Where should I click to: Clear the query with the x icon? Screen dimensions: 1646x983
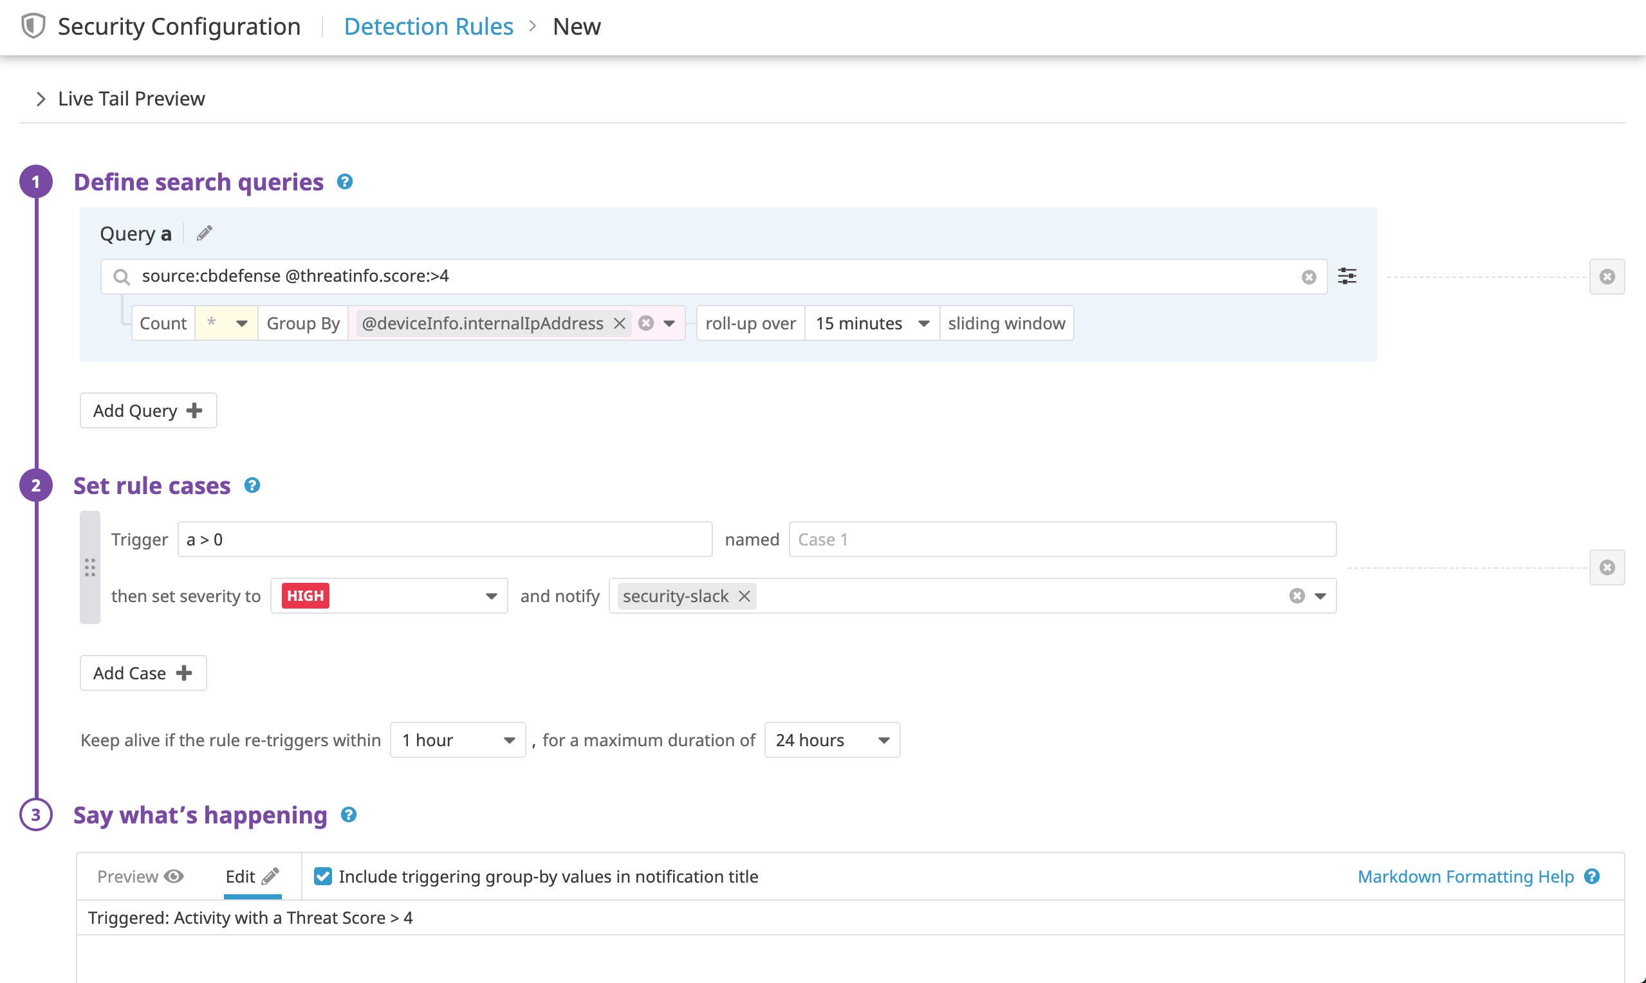coord(1308,276)
